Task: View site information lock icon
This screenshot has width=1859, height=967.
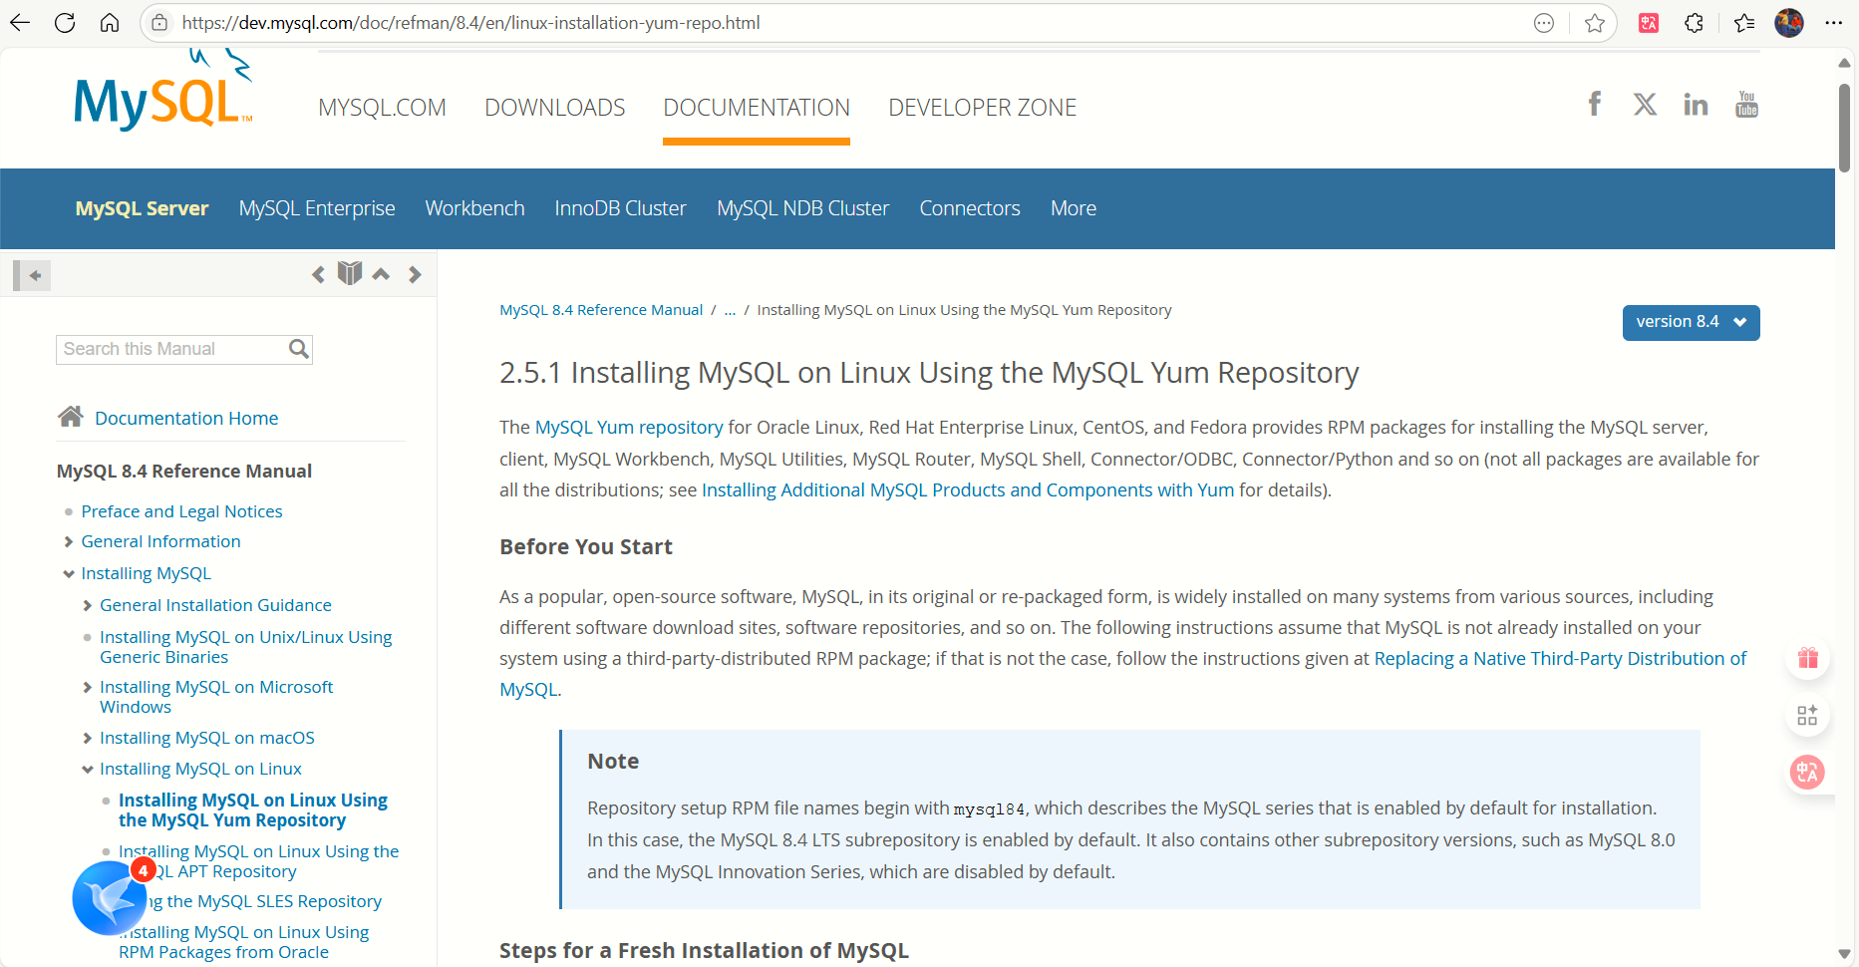Action: click(159, 23)
